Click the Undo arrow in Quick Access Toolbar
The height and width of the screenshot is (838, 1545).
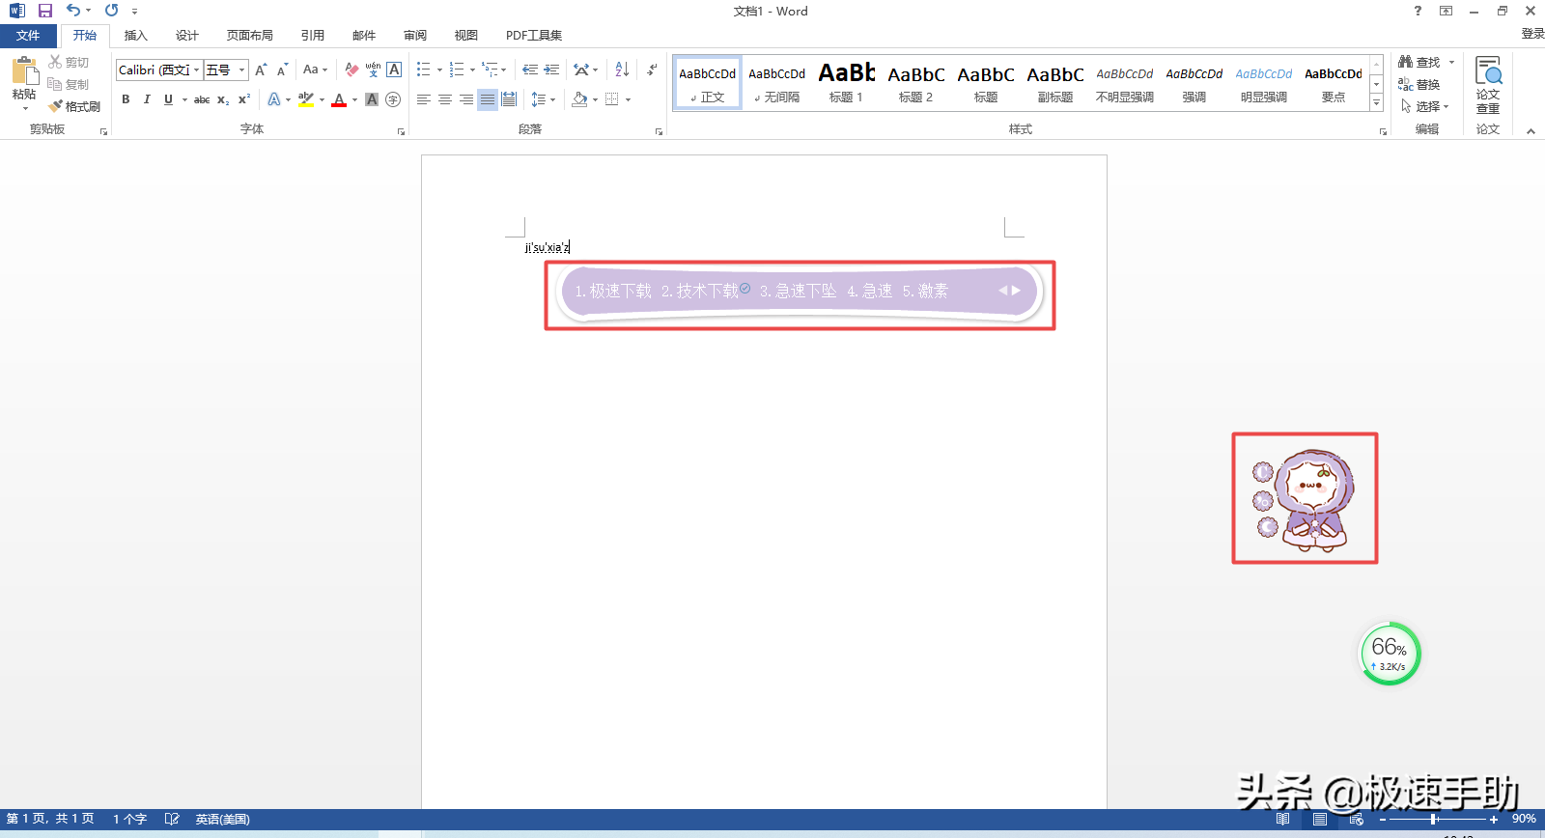pyautogui.click(x=72, y=11)
